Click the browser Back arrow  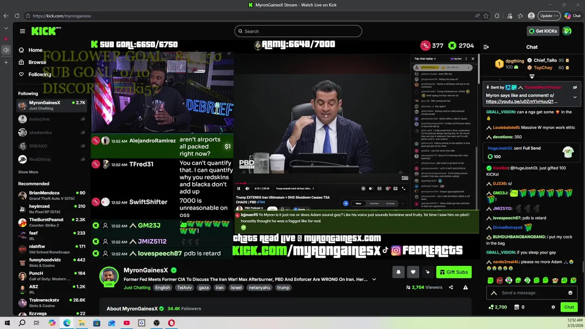[6, 16]
